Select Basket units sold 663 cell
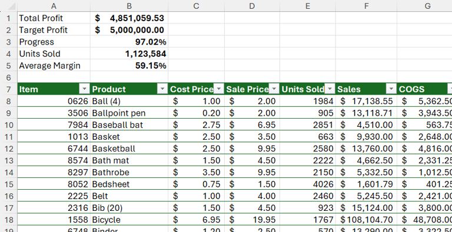Screen dimensions: 452x232 pyautogui.click(x=308, y=137)
